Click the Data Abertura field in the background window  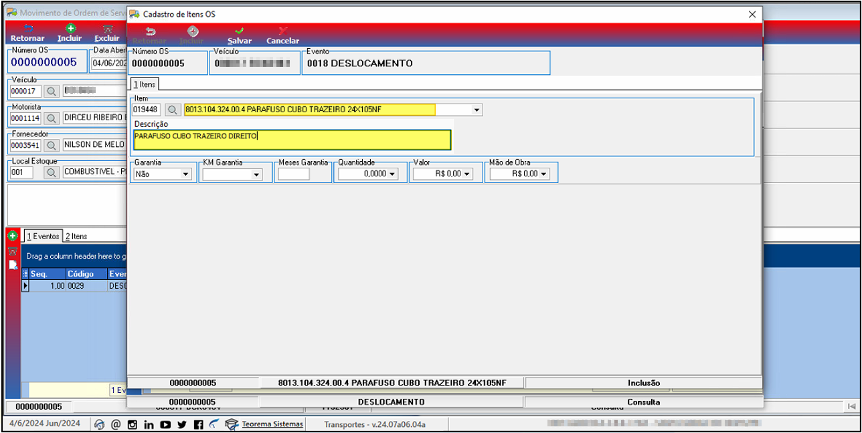pyautogui.click(x=109, y=63)
